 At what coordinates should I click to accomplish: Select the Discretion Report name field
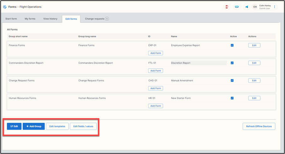pos(198,63)
